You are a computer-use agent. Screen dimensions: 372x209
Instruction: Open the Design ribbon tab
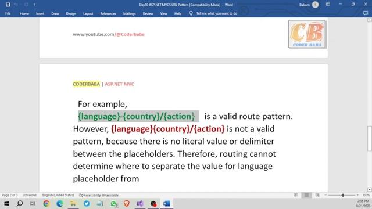pos(71,13)
